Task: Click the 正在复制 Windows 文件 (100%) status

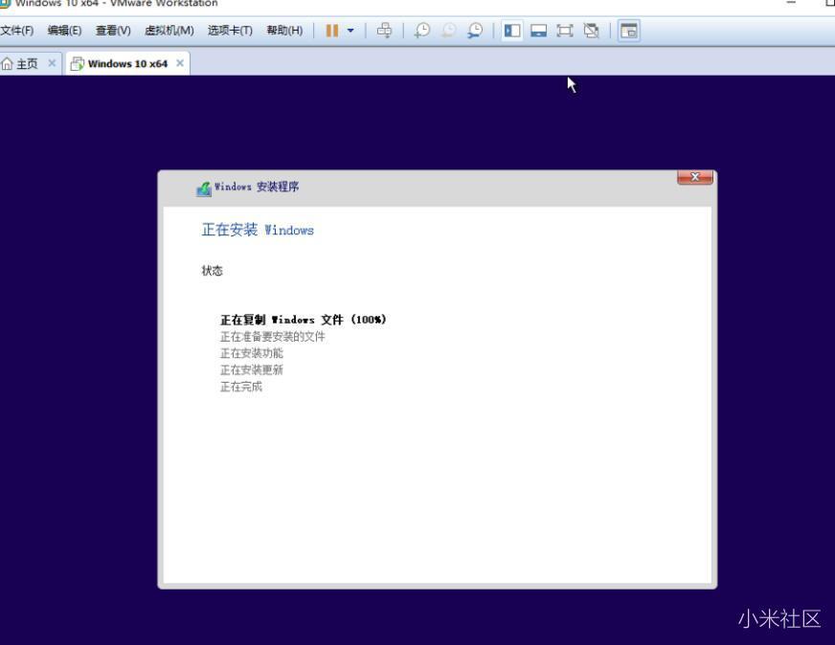Action: (303, 320)
